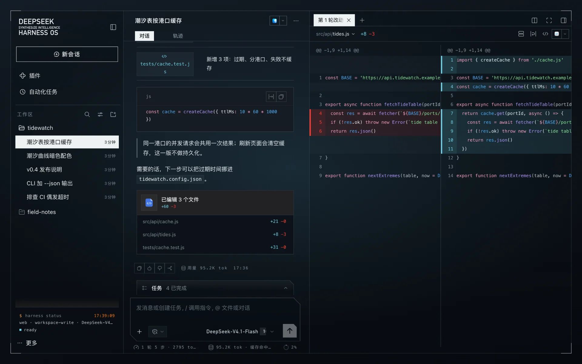Open conversation 排查 CI 偶发超时
The image size is (582, 364).
(x=67, y=197)
